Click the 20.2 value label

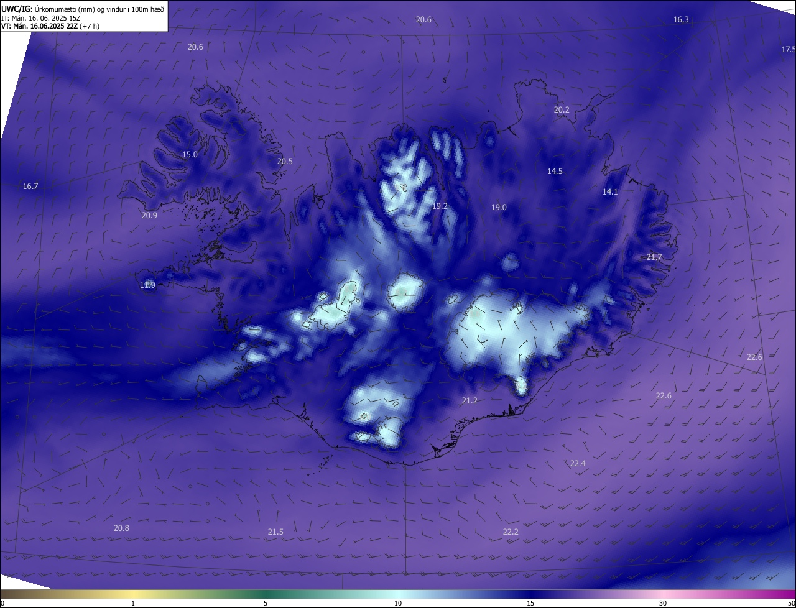click(562, 109)
